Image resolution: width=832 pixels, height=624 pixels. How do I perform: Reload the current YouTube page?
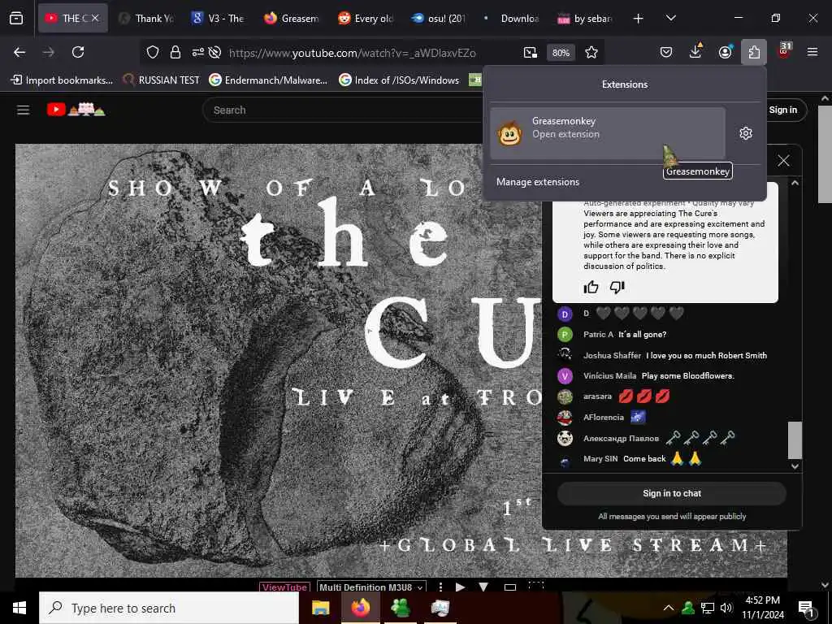pyautogui.click(x=78, y=52)
